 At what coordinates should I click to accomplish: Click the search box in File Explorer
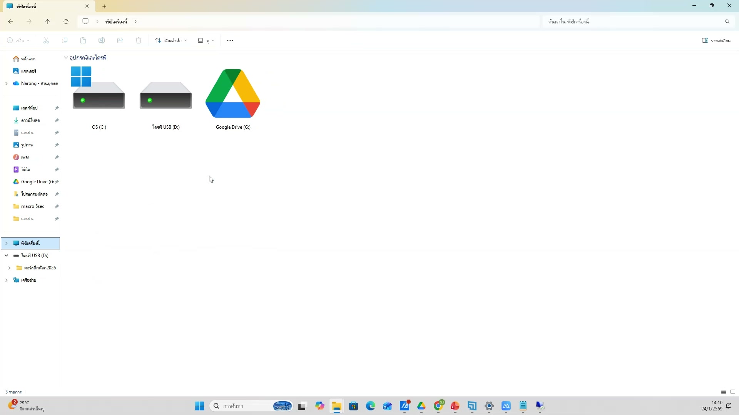coord(635,22)
